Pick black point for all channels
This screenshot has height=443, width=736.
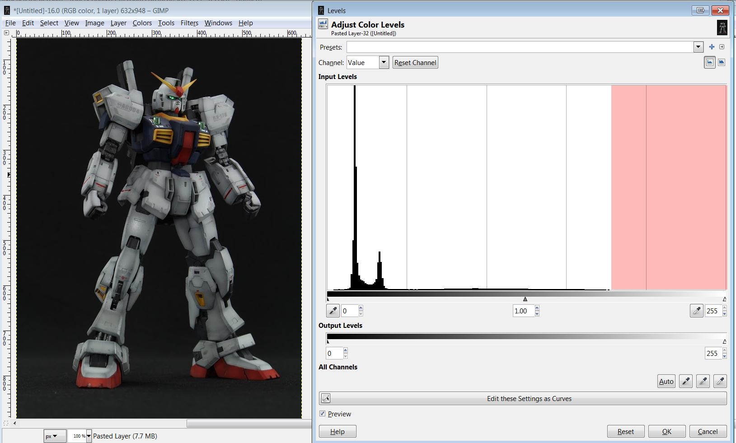(x=686, y=381)
